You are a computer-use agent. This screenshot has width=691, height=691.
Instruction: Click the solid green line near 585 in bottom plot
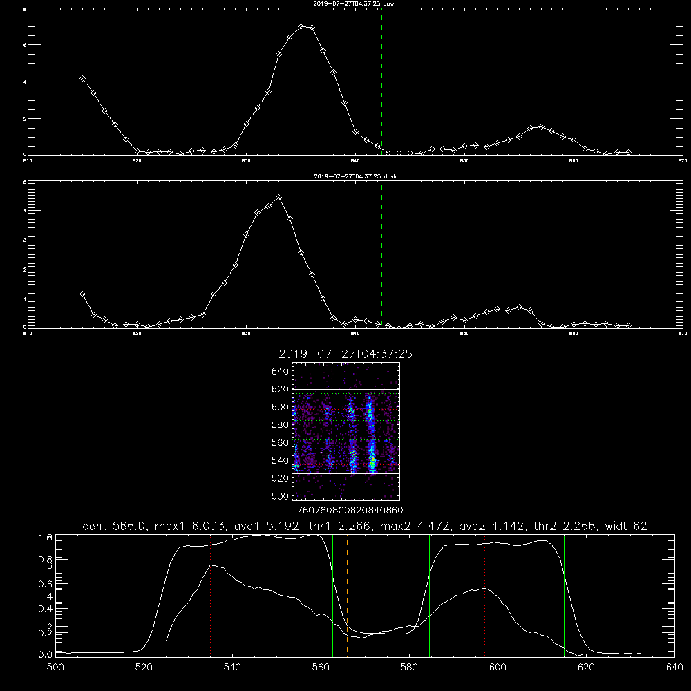pos(429,595)
